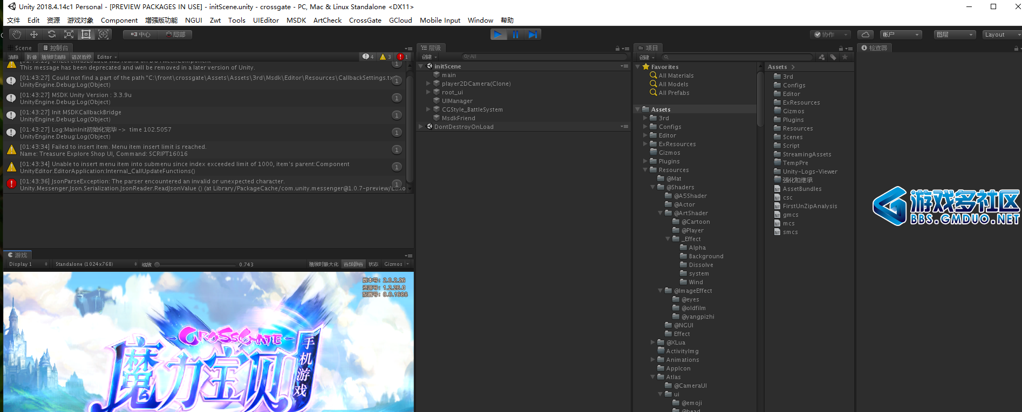This screenshot has width=1022, height=412.
Task: Open the Window menu
Action: (480, 20)
